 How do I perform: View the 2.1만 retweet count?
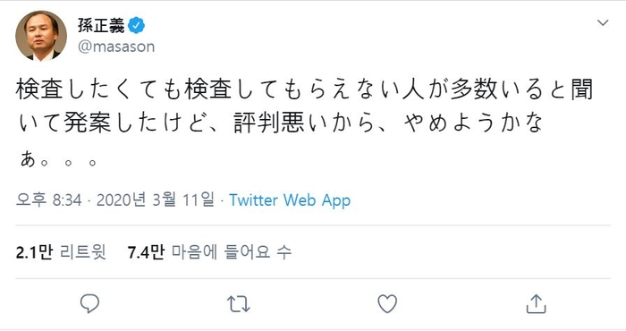34,252
